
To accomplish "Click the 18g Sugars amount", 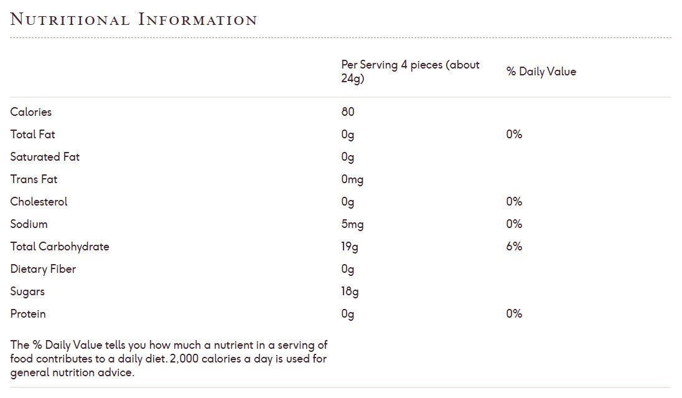I will 350,291.
